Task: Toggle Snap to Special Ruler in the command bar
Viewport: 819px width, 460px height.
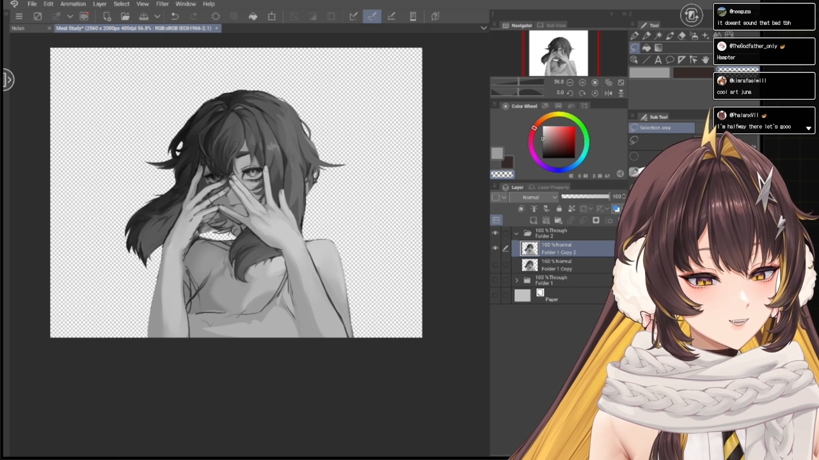Action: coord(372,16)
